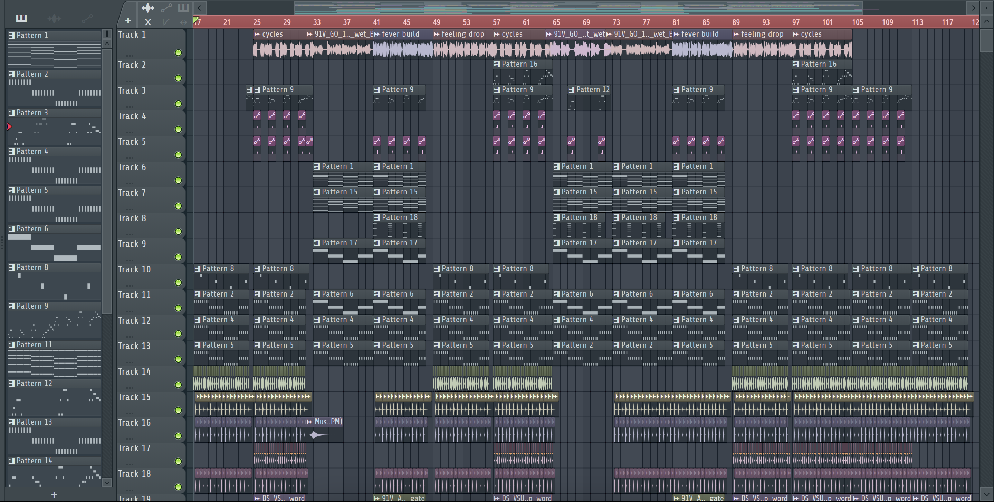This screenshot has width=994, height=502.
Task: Open the menu icon of Pattern 16 at bar 57
Action: click(497, 64)
